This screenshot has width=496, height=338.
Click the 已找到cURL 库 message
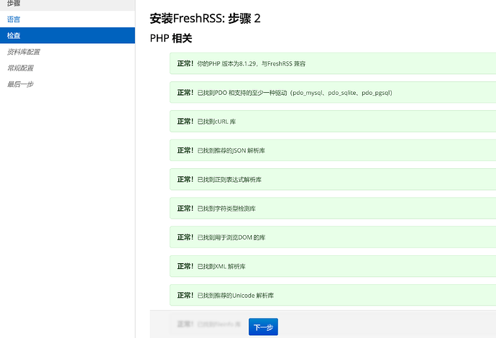pyautogui.click(x=333, y=122)
